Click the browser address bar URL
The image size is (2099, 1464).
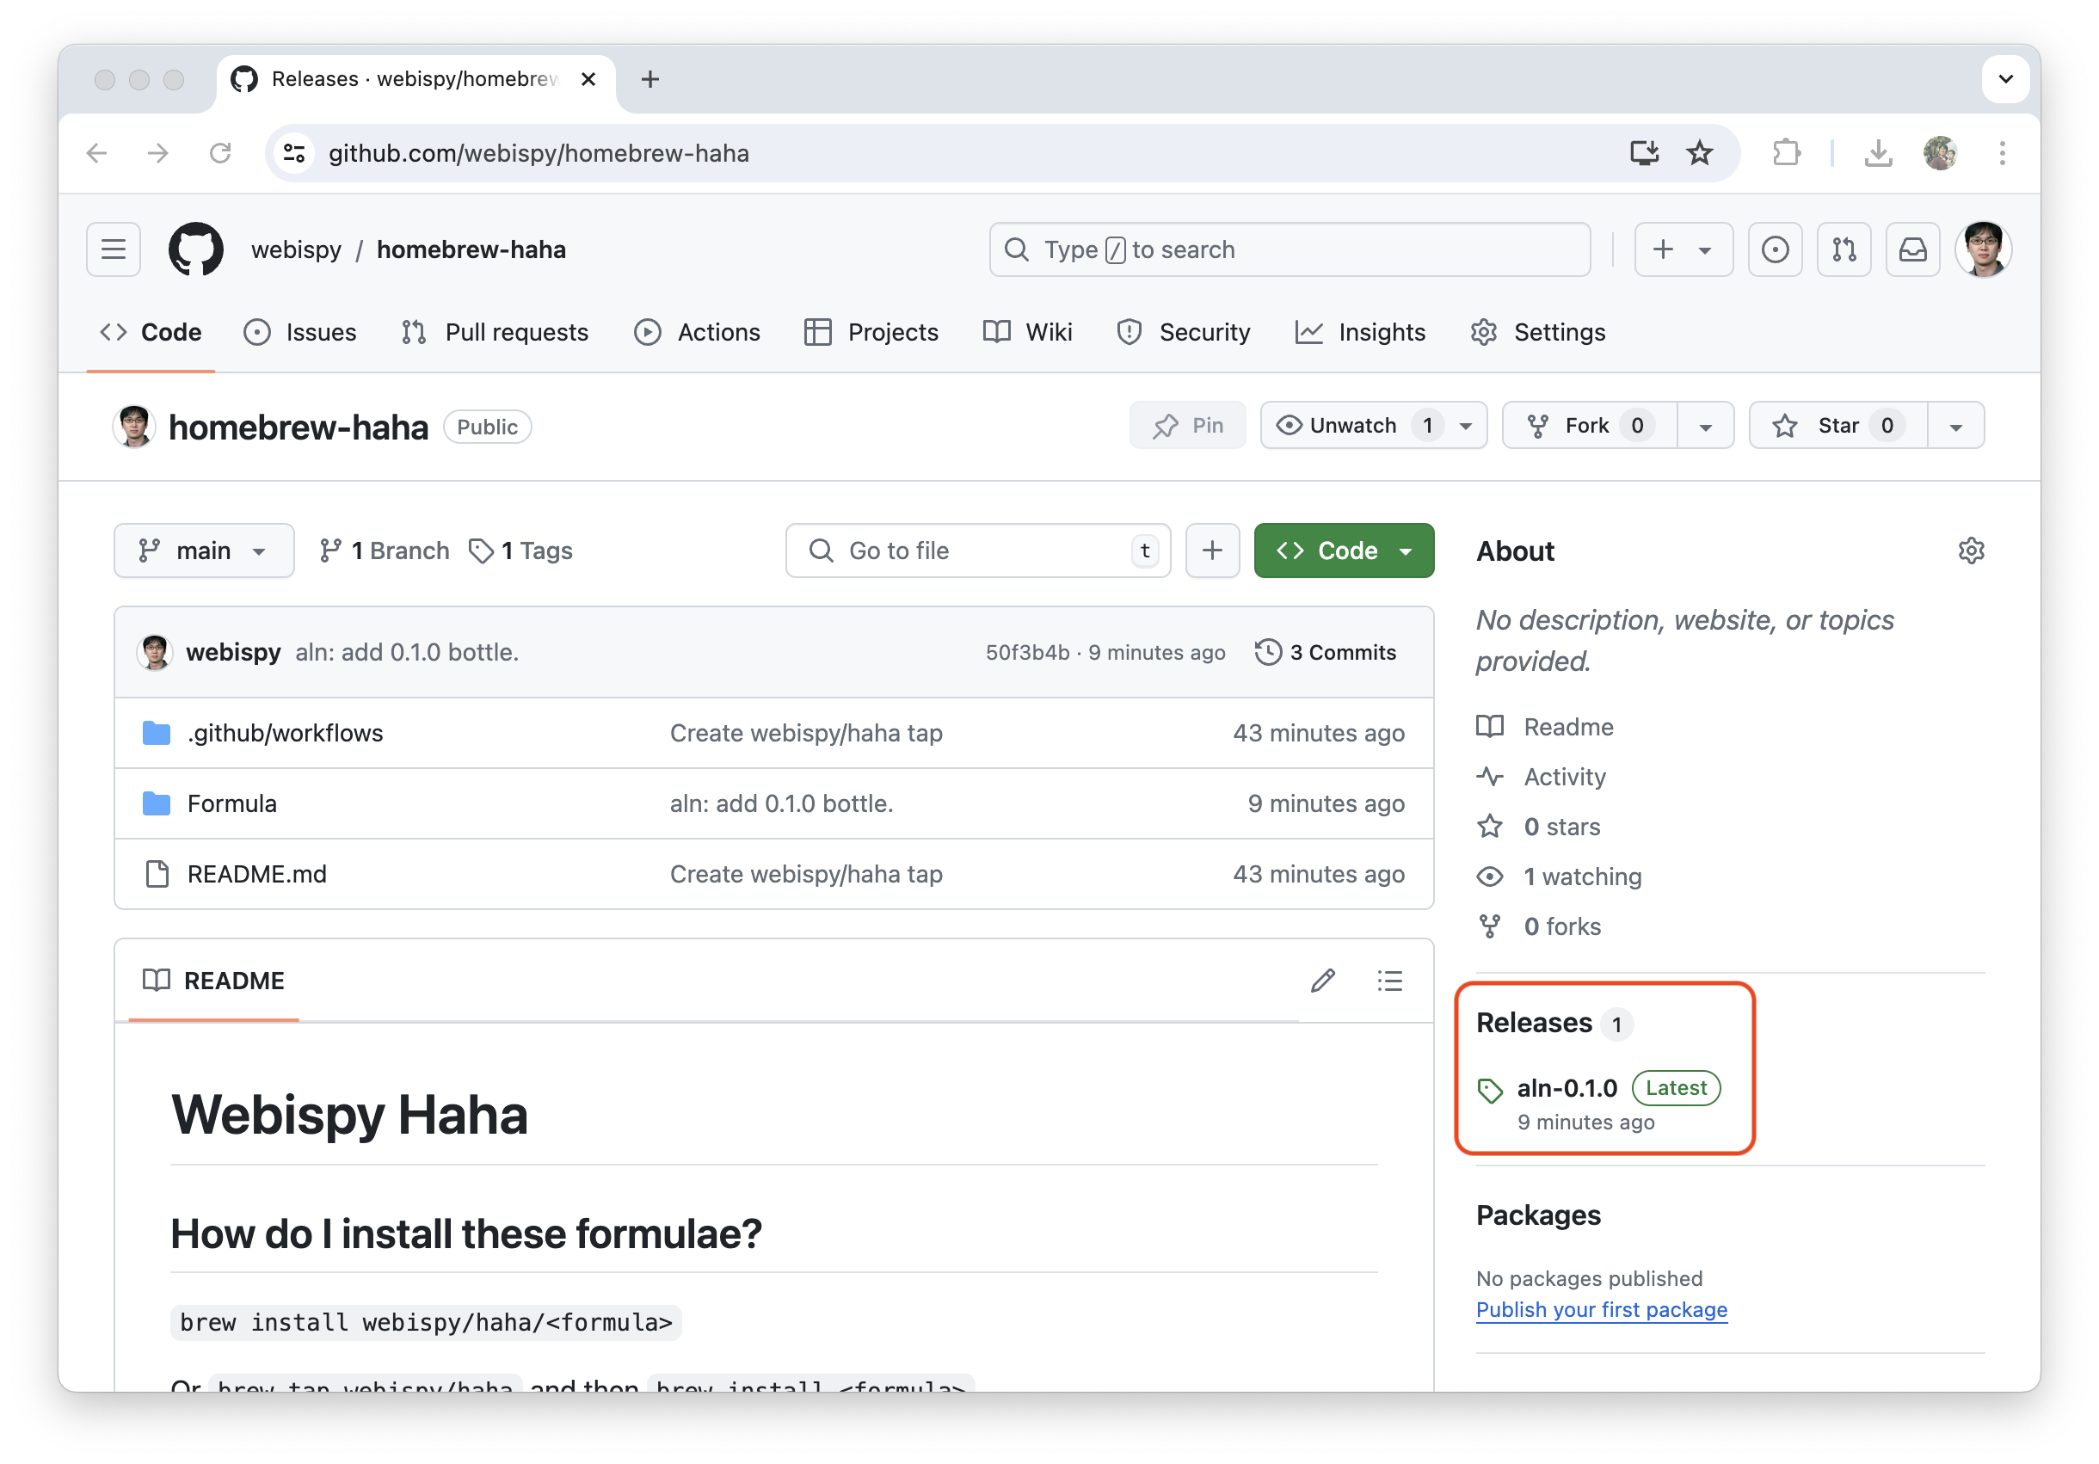click(539, 152)
